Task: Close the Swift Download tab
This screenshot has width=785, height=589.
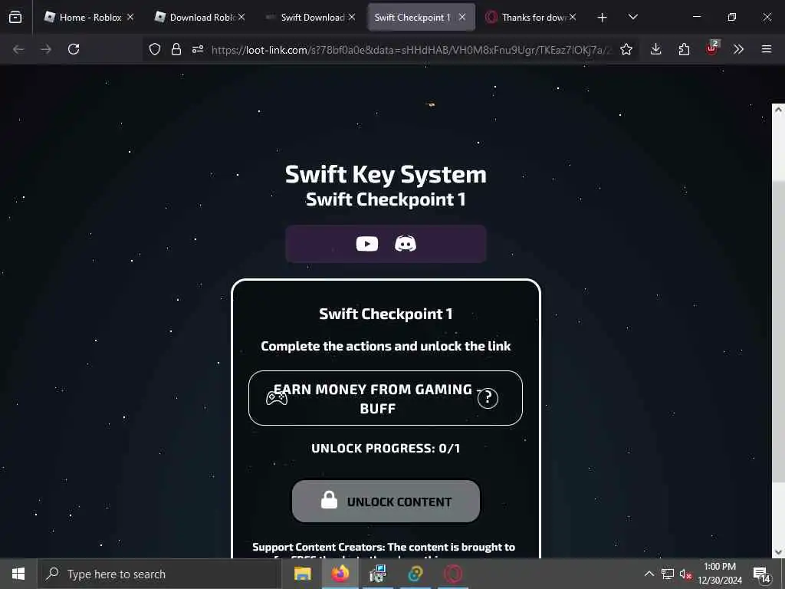Action: [x=352, y=17]
